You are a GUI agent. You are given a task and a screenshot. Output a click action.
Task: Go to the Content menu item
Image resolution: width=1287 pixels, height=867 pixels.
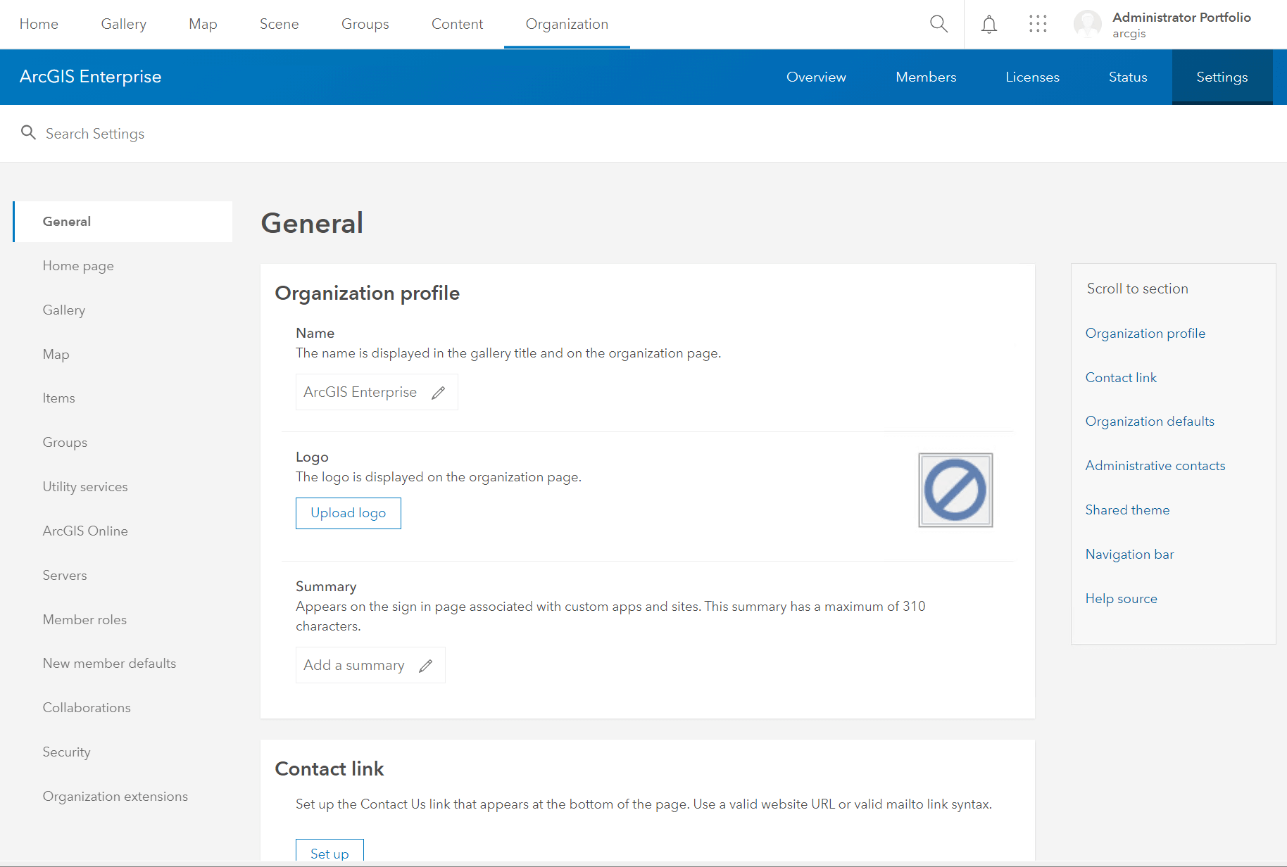click(457, 25)
